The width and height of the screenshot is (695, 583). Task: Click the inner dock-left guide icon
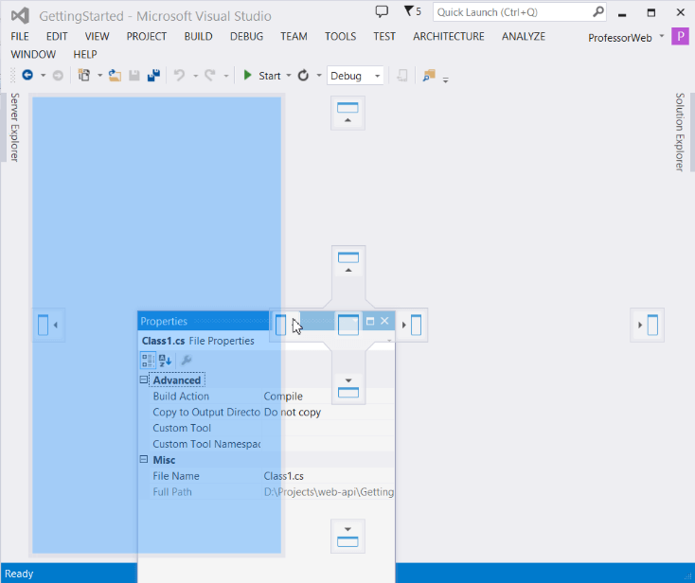[x=285, y=326]
